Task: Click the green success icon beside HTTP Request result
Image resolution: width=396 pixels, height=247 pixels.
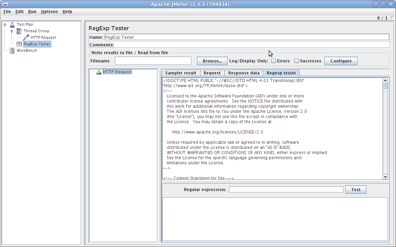Action: tap(99, 72)
